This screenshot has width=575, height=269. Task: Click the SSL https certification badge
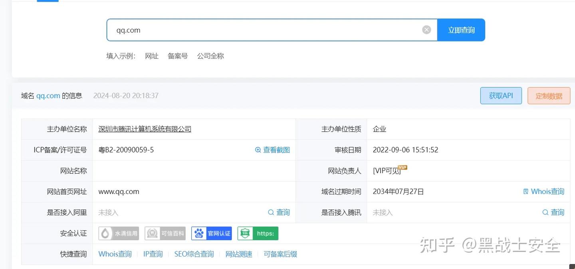click(258, 233)
